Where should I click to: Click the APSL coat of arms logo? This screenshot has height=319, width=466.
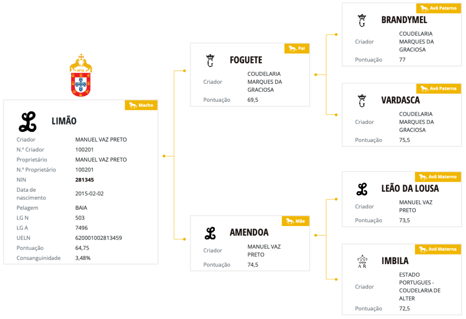click(x=81, y=75)
